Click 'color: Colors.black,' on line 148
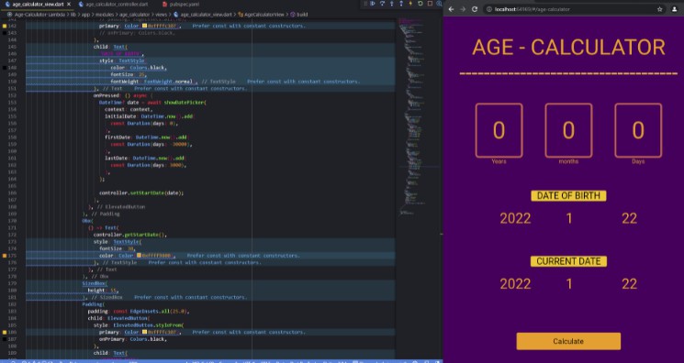Viewport: 684px width, 363px height. tap(139, 68)
